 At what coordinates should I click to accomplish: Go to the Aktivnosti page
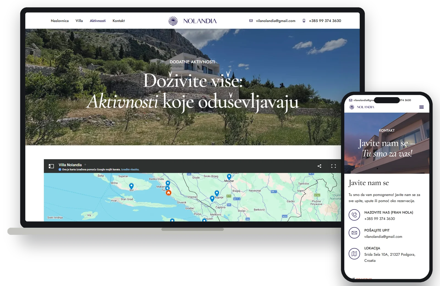click(x=98, y=21)
